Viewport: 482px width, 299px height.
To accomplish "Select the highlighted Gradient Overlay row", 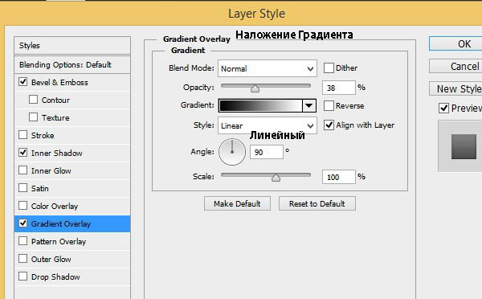I will (x=72, y=223).
